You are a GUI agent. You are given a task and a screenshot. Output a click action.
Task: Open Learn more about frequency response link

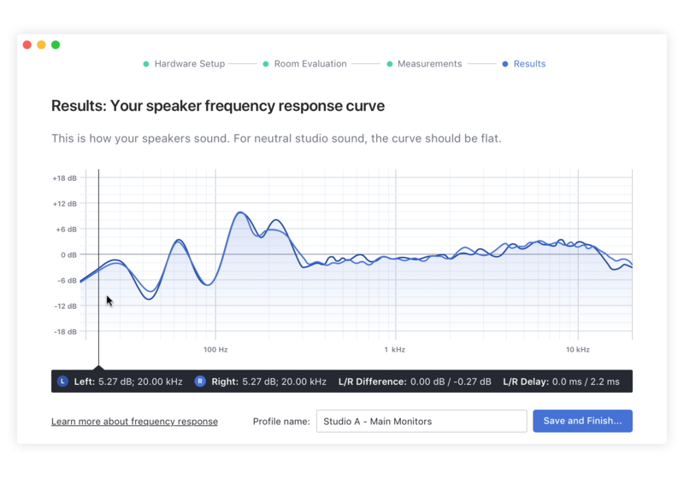pyautogui.click(x=134, y=422)
